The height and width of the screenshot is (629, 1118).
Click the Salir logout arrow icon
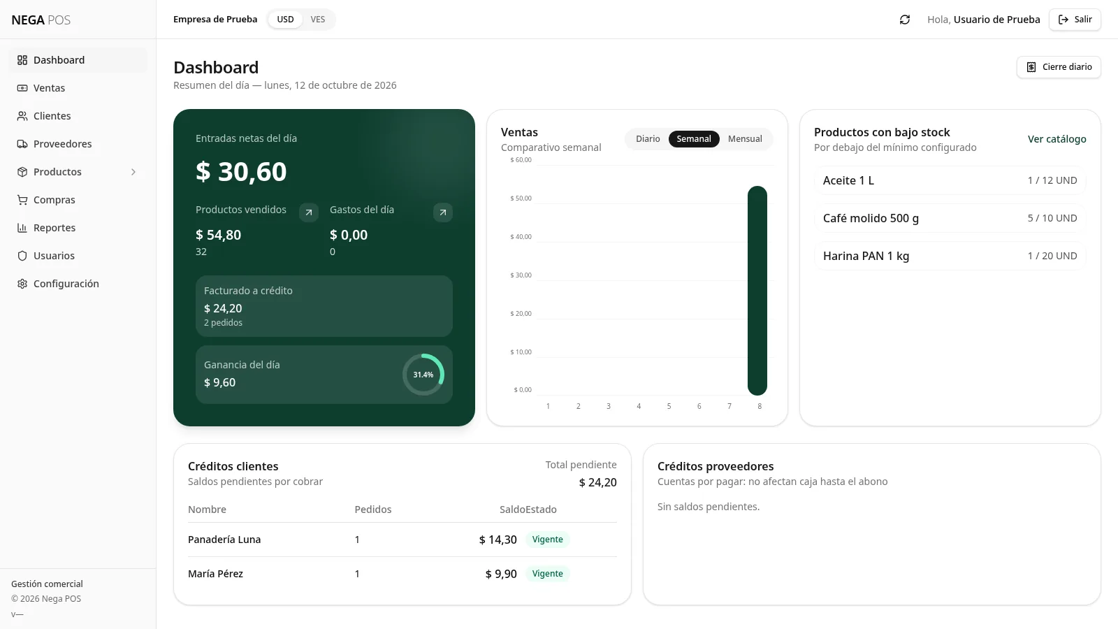coord(1063,20)
